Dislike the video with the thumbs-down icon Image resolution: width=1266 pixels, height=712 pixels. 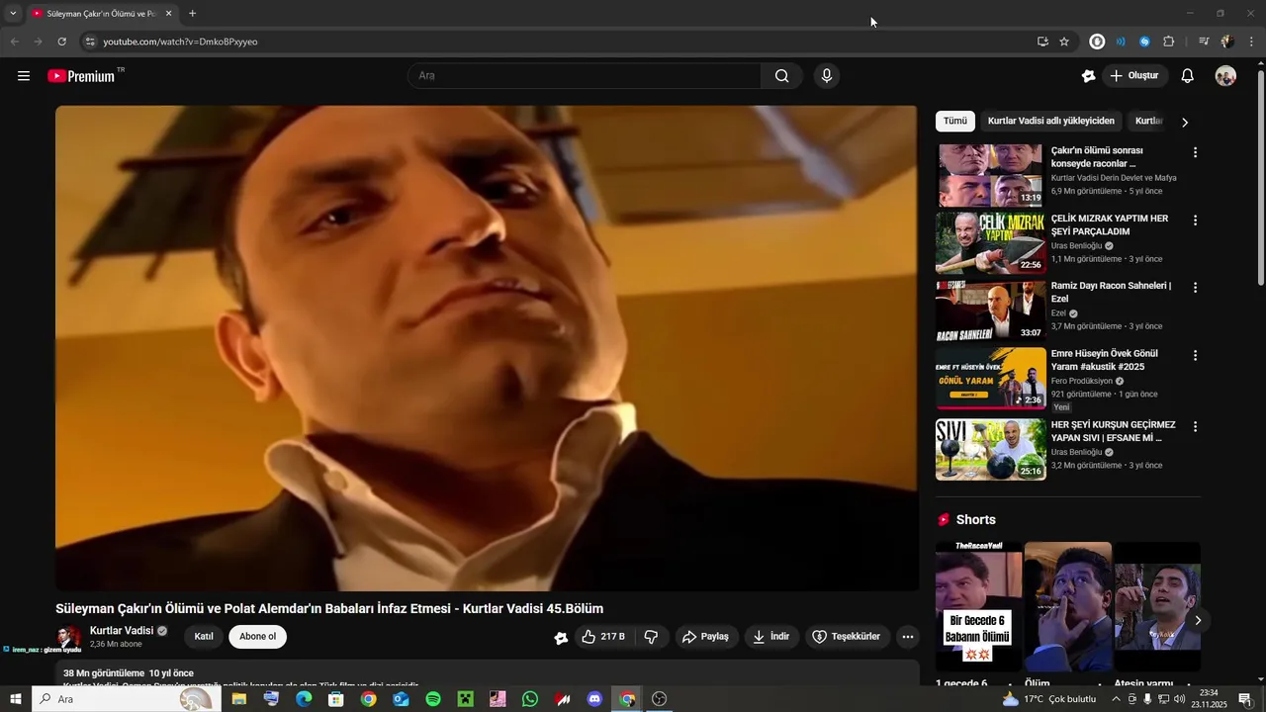coord(651,637)
